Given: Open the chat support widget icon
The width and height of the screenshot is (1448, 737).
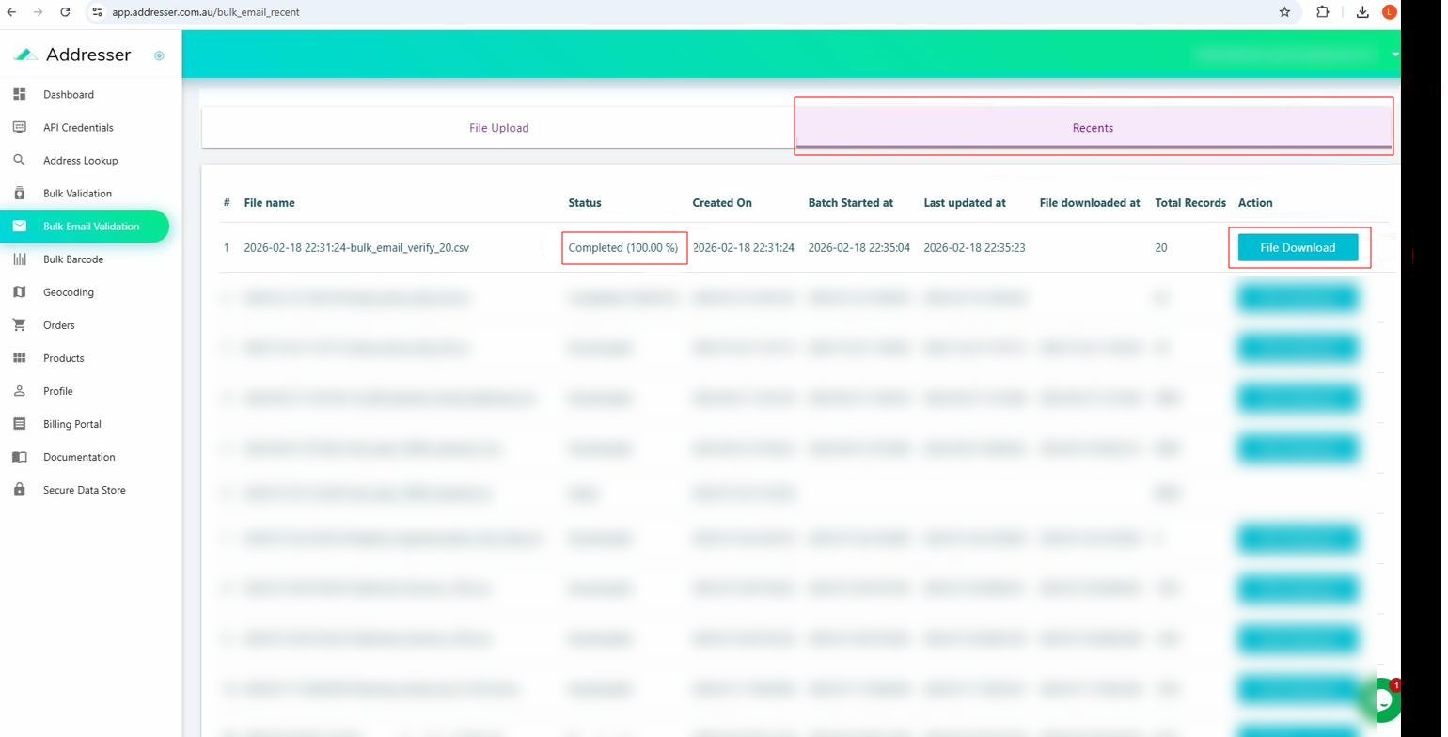Looking at the screenshot, I should 1380,700.
